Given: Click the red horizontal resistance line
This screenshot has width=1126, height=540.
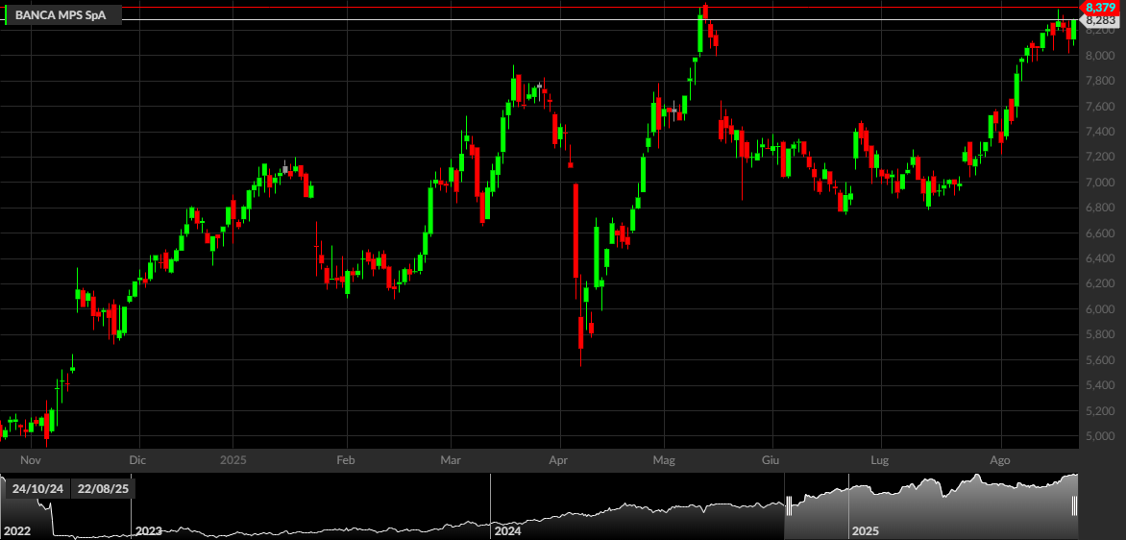Looking at the screenshot, I should [539, 7].
